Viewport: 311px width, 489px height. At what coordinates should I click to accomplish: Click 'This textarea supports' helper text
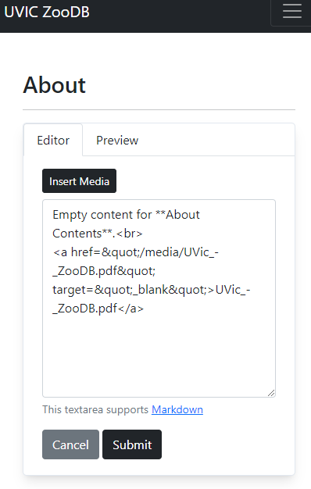click(x=95, y=409)
